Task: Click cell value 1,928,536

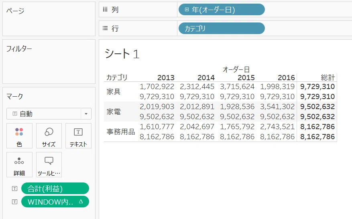Action: click(x=237, y=107)
